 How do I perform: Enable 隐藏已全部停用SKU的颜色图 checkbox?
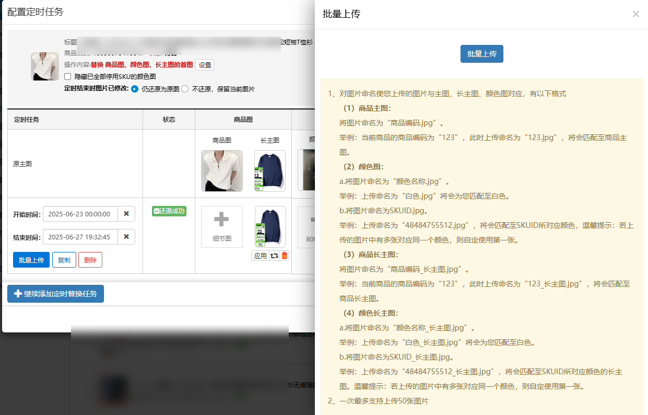[67, 76]
